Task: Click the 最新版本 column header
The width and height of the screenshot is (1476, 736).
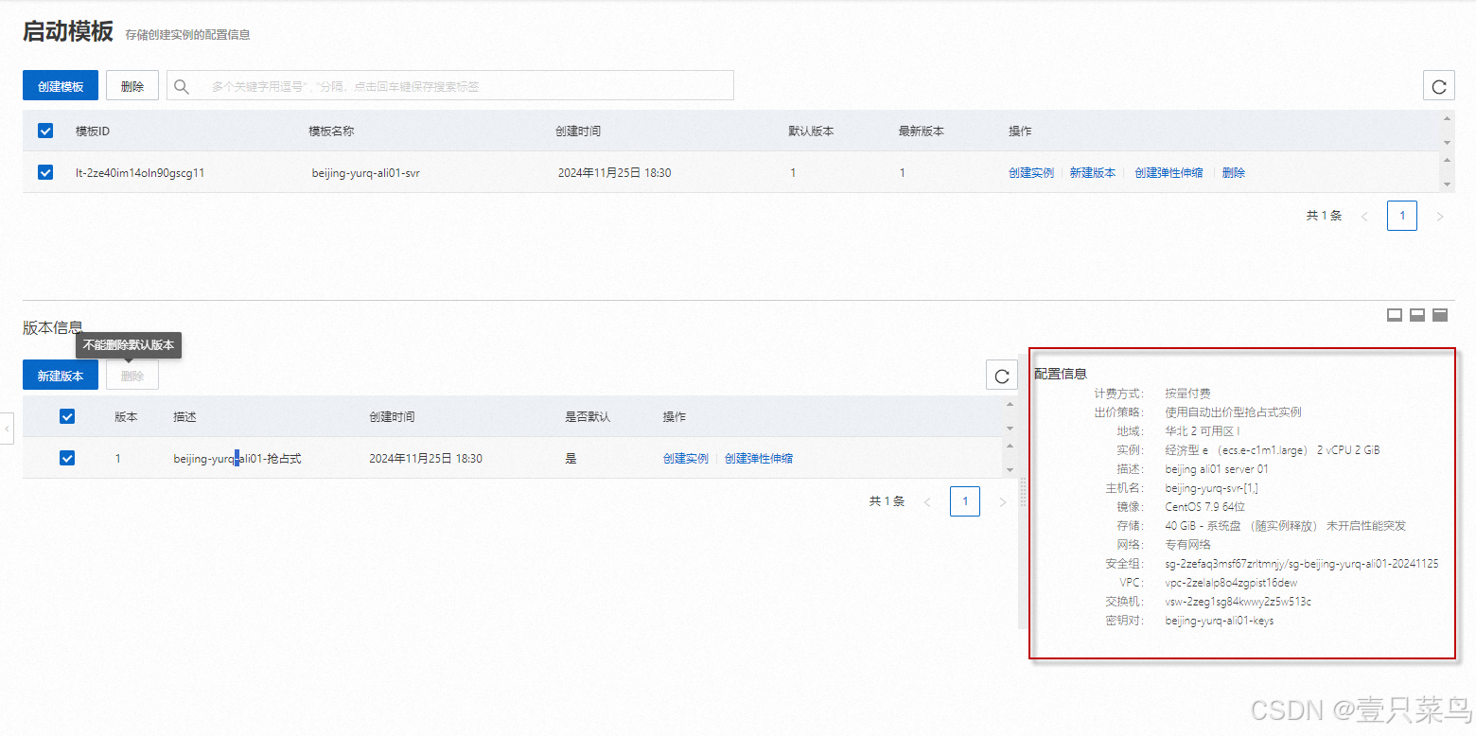Action: click(922, 131)
